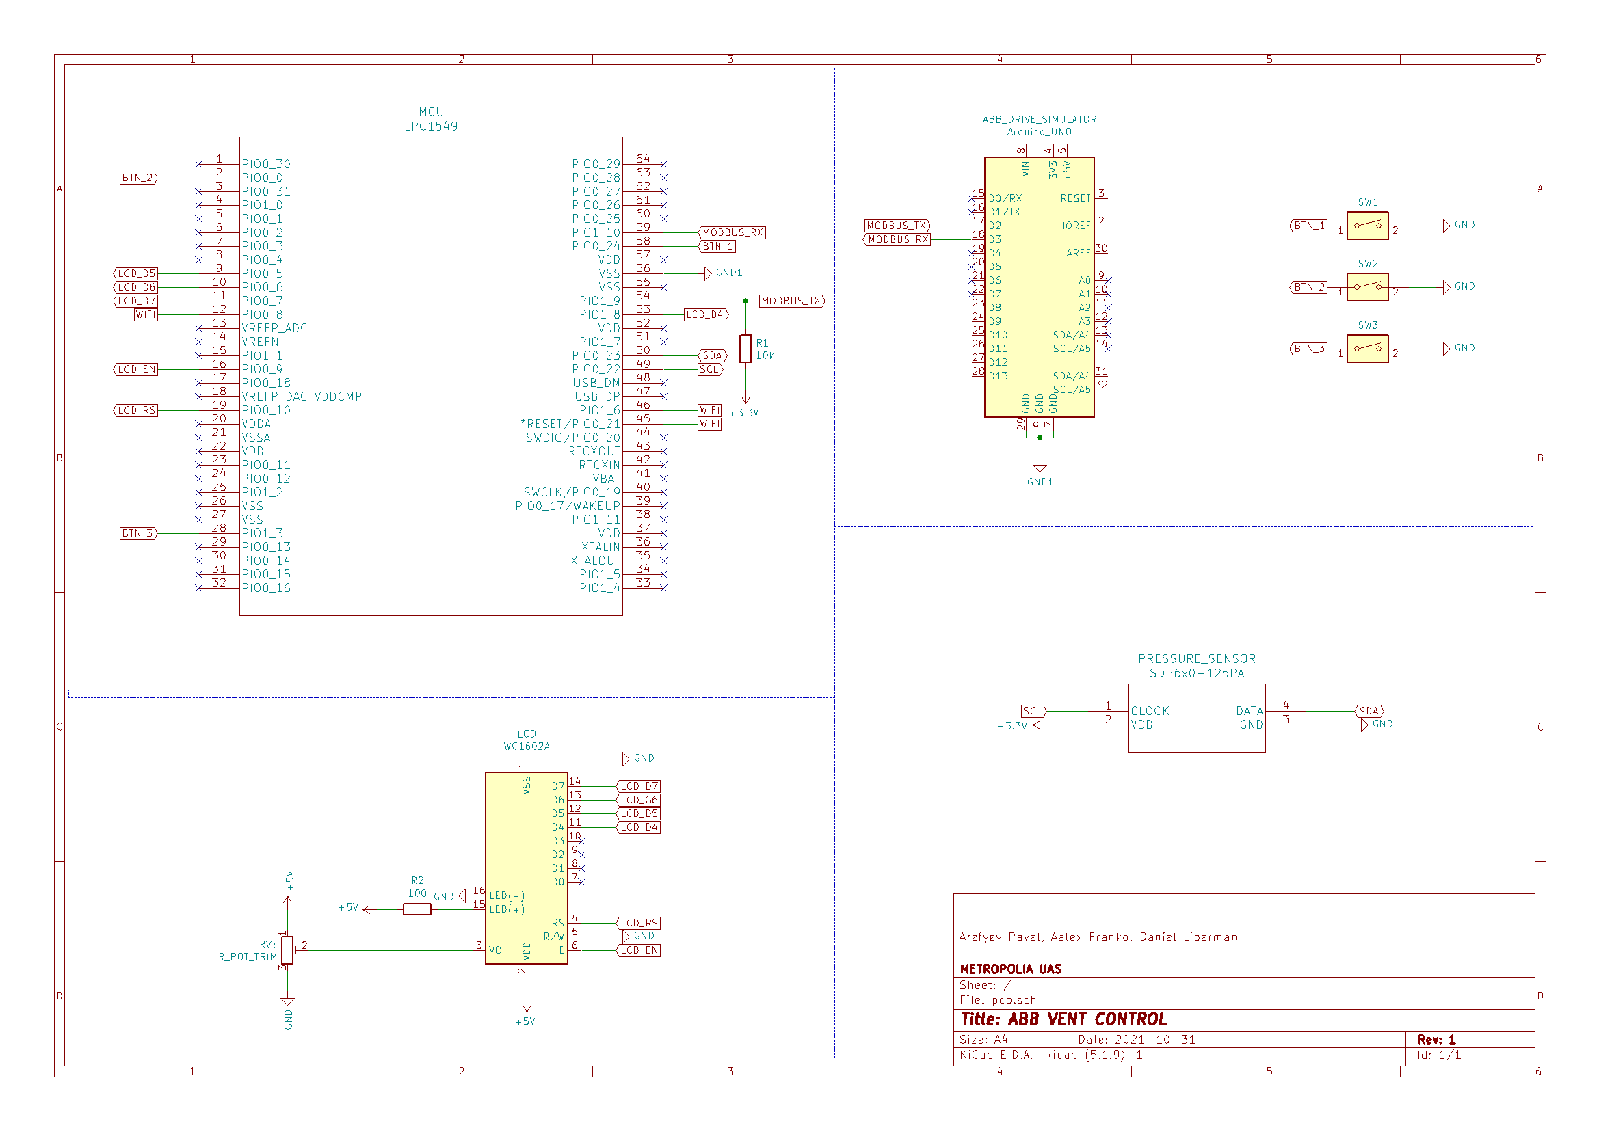Viewport: 1599px width, 1130px height.
Task: Click no-connect mark at PIO0_30 pin 1
Action: tap(198, 164)
